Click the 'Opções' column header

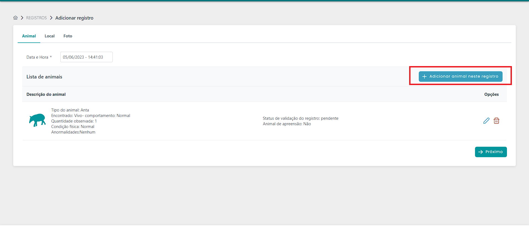point(492,94)
